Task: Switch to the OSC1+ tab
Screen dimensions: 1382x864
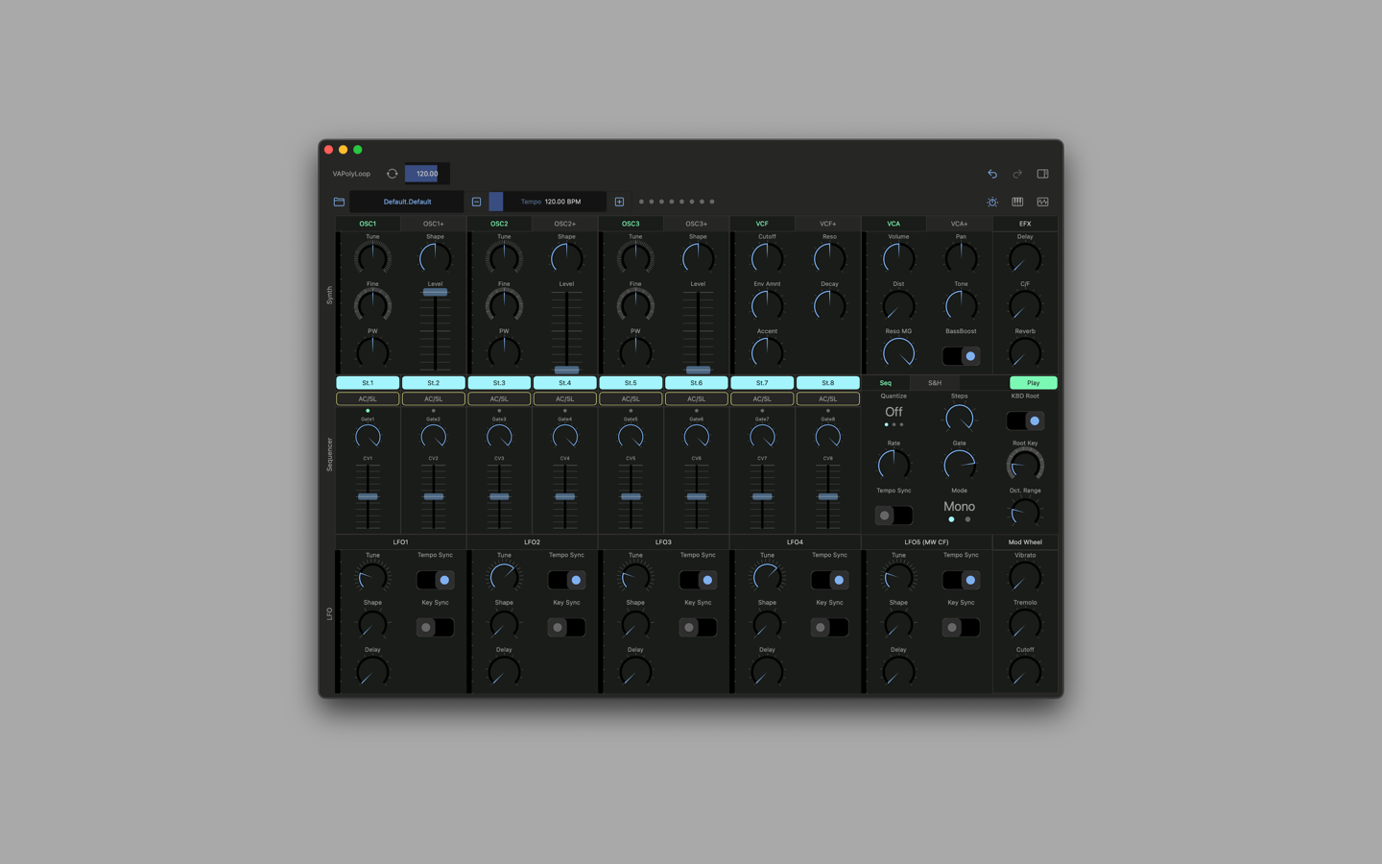Action: click(434, 224)
